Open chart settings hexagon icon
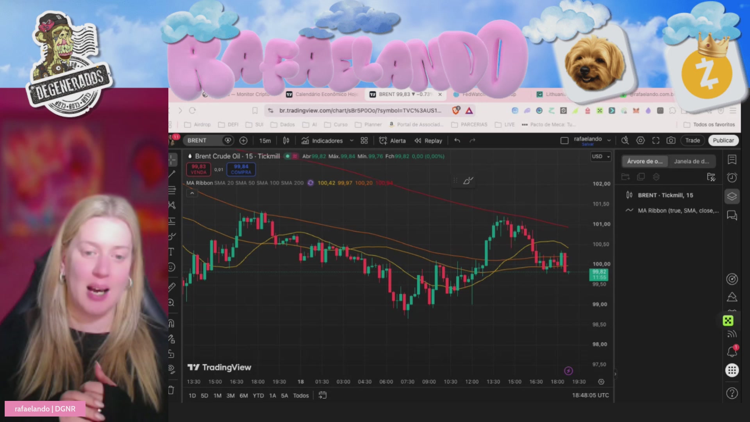Viewport: 750px width, 422px height. coord(640,141)
